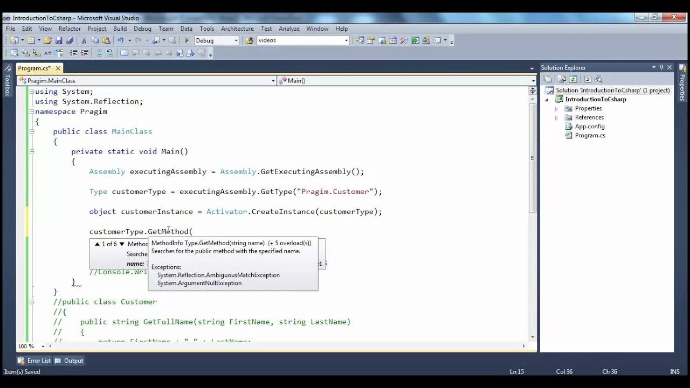Open the Pragim.MainClass type dropdown

273,81
